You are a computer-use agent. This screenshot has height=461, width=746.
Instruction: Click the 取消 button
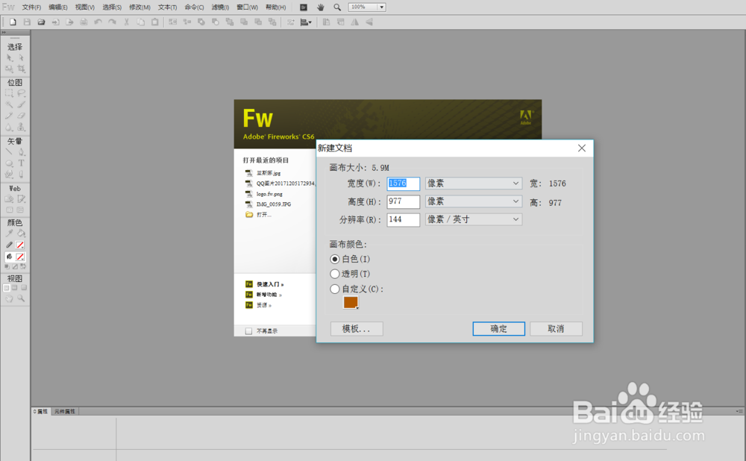(556, 329)
